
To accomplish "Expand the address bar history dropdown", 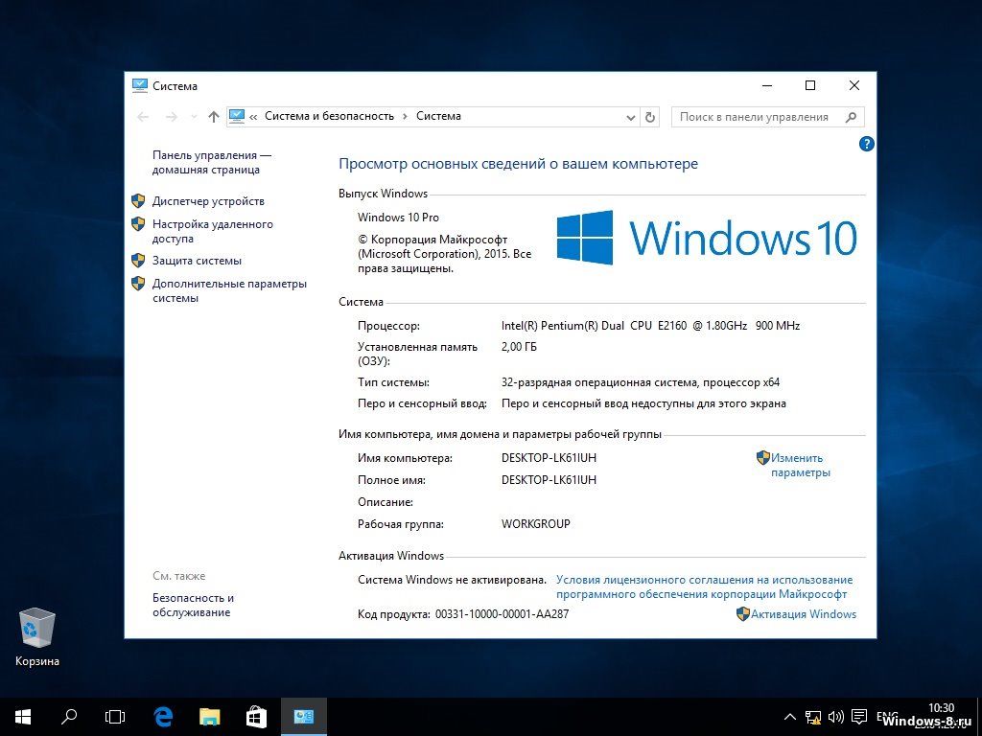I will pos(631,117).
